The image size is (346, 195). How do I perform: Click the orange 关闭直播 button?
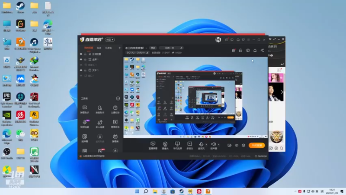tap(256, 145)
